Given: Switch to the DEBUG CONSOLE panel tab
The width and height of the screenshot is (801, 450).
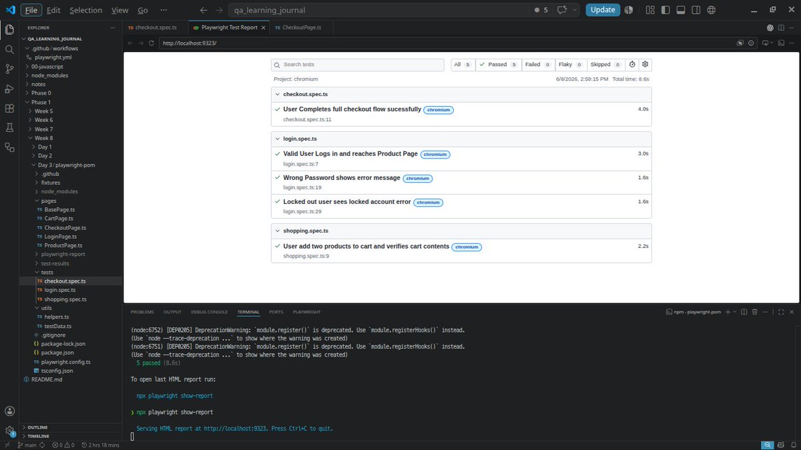Looking at the screenshot, I should [x=209, y=312].
